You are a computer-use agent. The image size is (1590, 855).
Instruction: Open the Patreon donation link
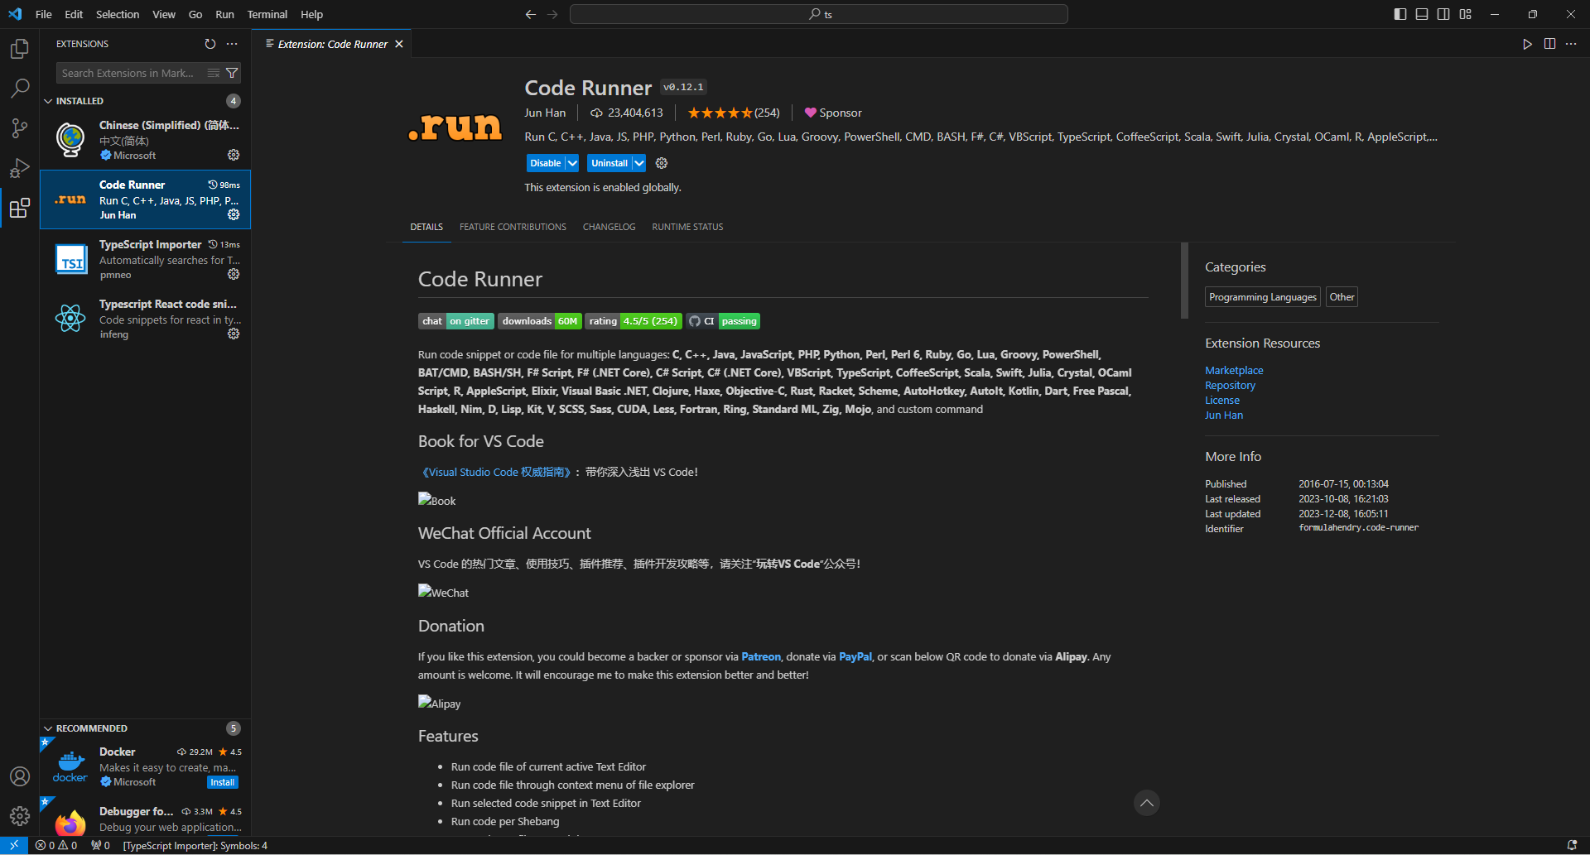click(760, 656)
